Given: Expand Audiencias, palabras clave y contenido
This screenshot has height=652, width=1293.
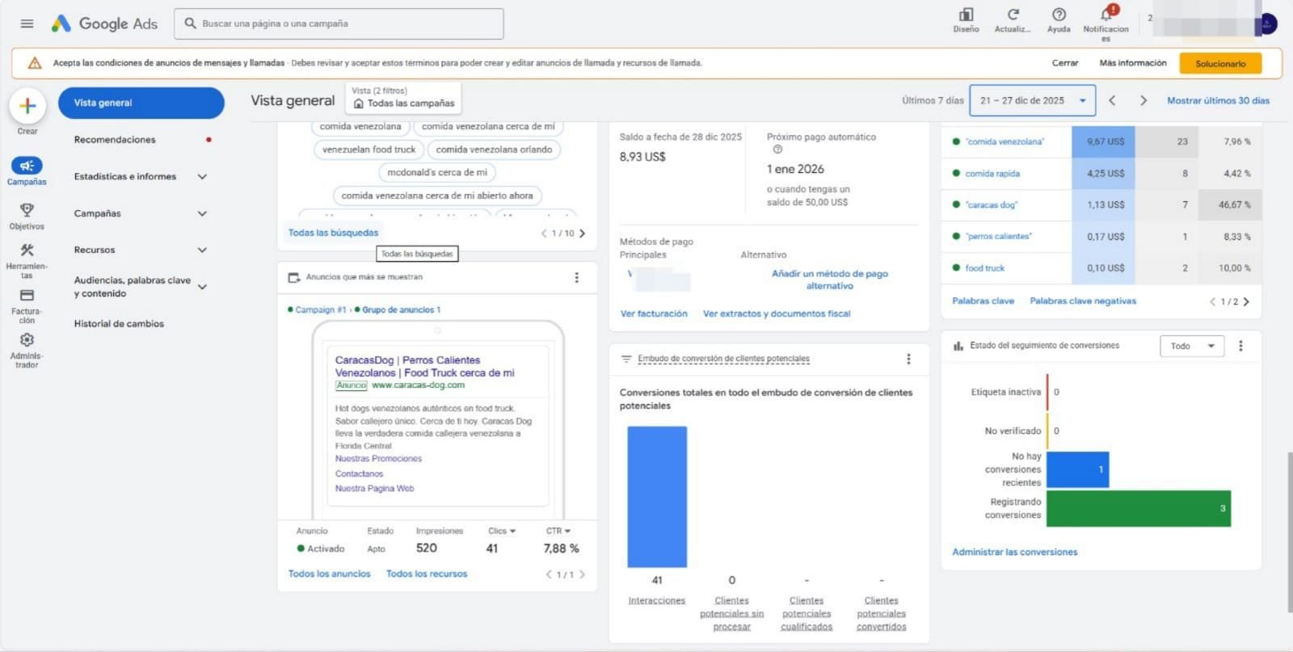Looking at the screenshot, I should click(x=202, y=287).
